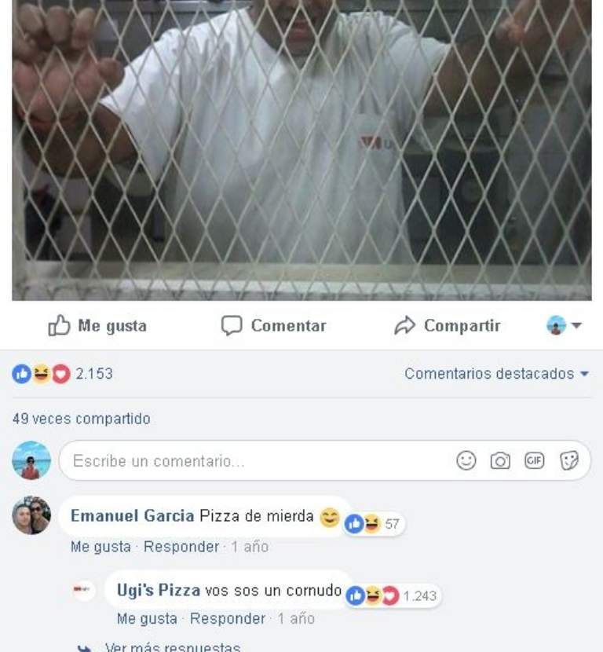Open reactions on Emanuel Garcia's comment
The height and width of the screenshot is (652, 603).
pyautogui.click(x=374, y=523)
